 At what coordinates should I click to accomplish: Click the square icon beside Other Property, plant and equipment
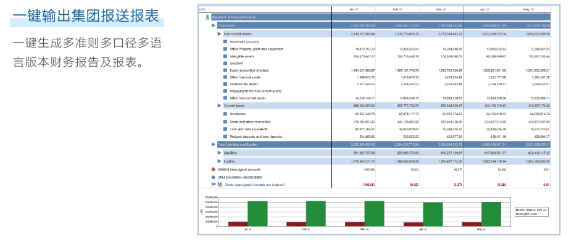225,49
